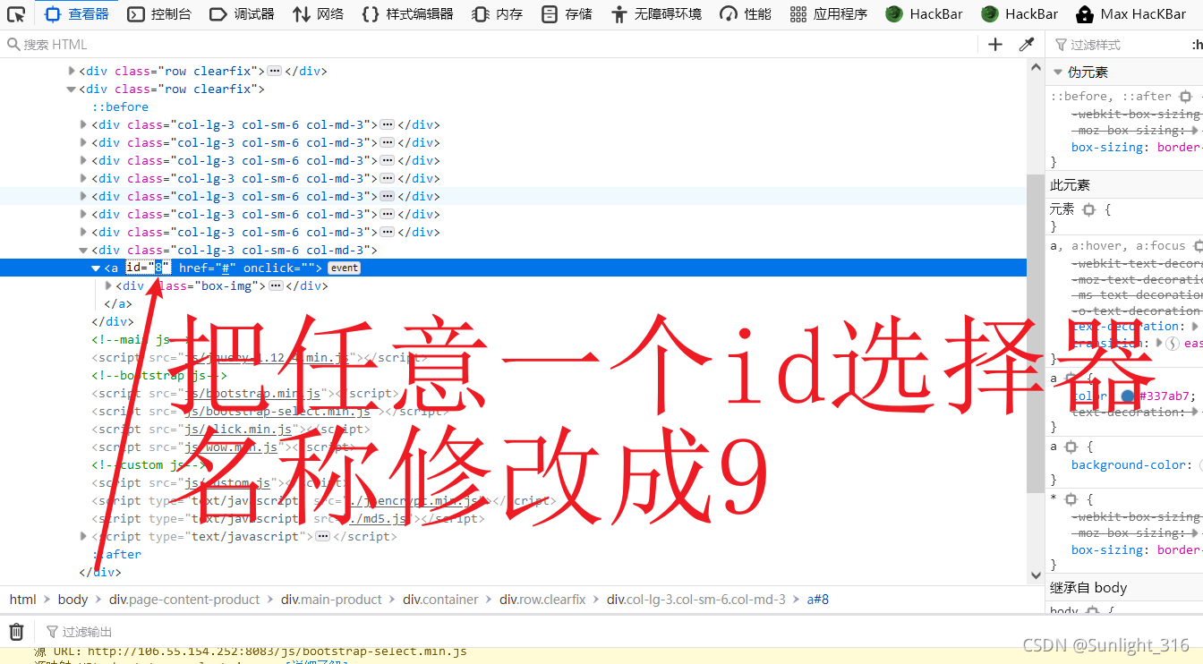Select div.container breadcrumb

pos(440,600)
